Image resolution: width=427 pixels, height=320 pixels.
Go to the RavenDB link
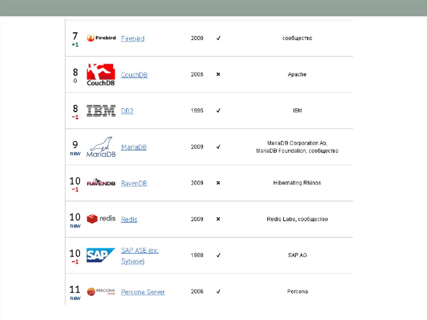click(134, 183)
